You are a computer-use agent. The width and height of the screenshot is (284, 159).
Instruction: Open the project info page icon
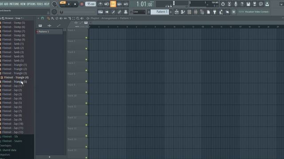(208, 12)
